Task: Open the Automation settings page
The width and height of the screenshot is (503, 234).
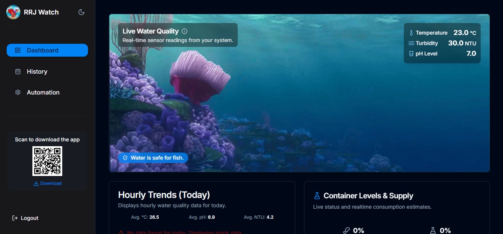Action: (x=43, y=92)
